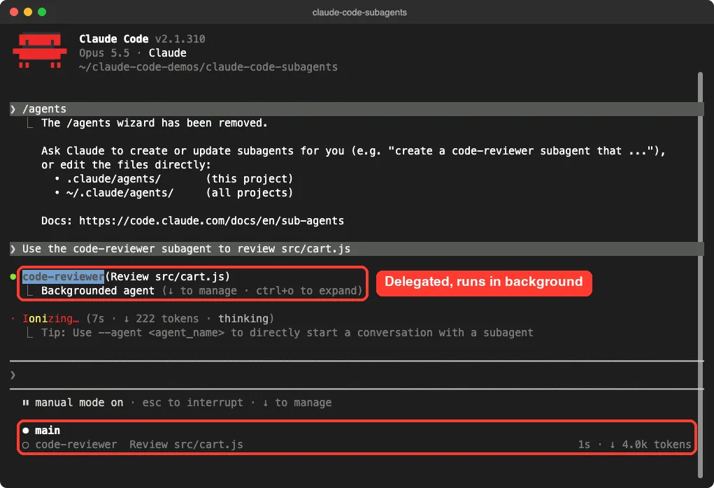The width and height of the screenshot is (714, 488).
Task: Open the sub-agents docs URL
Action: pos(211,221)
